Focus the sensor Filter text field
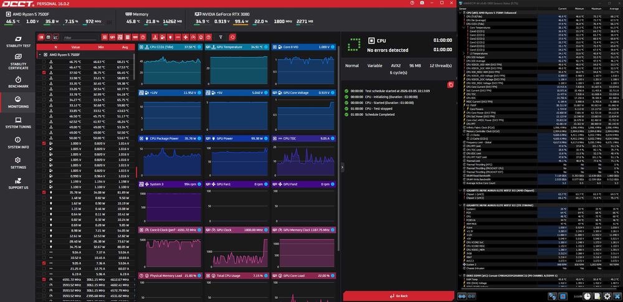This screenshot has height=302, width=623. click(x=80, y=38)
